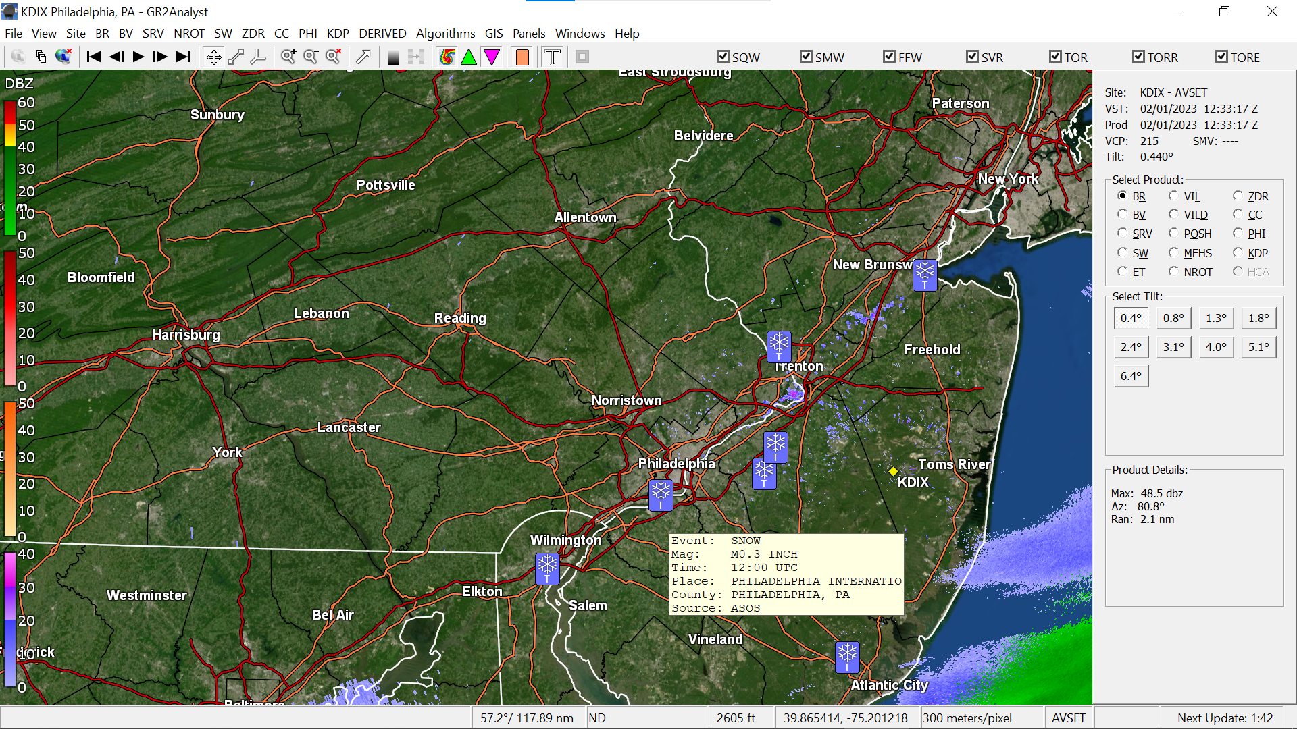Click snow report icon near Atlantic City
The width and height of the screenshot is (1297, 729).
[x=847, y=657]
